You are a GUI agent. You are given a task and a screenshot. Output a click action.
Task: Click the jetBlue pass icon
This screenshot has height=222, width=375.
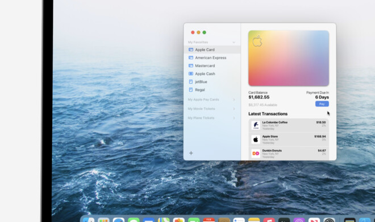[x=191, y=81]
